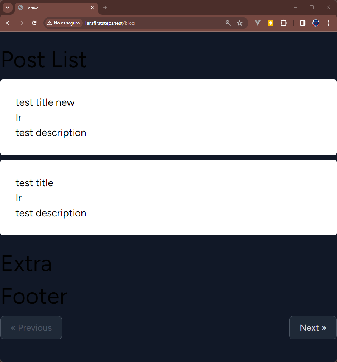Reload the current page
Viewport: 337px width, 362px height.
[34, 23]
